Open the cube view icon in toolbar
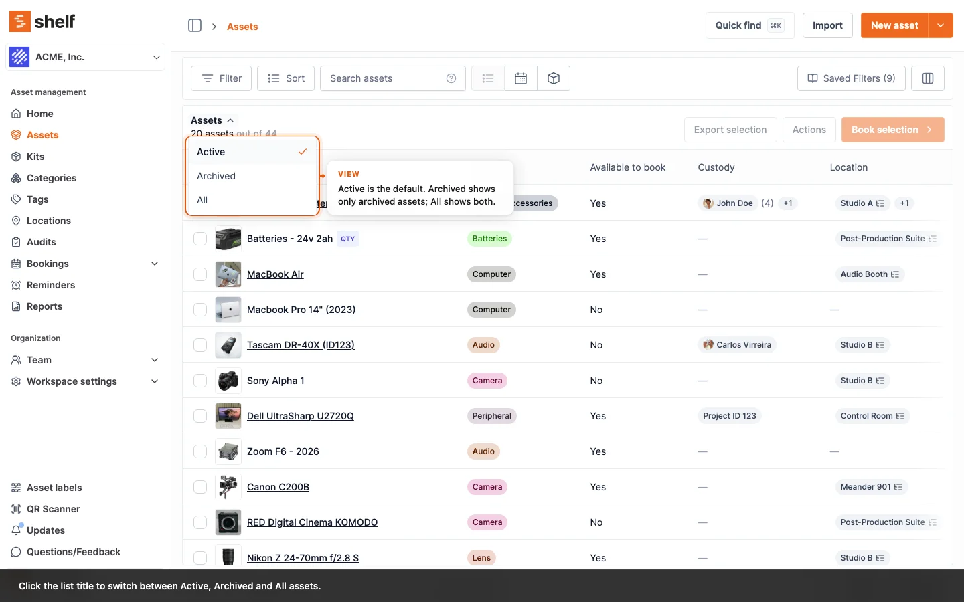 554,78
